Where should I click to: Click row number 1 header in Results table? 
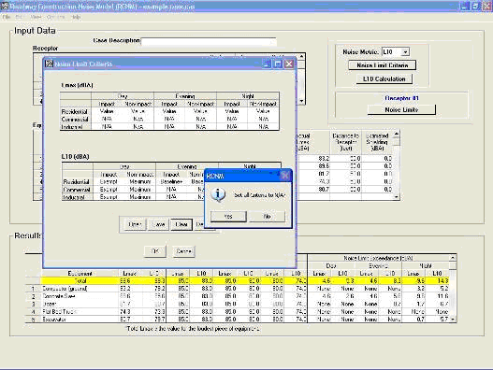point(33,289)
